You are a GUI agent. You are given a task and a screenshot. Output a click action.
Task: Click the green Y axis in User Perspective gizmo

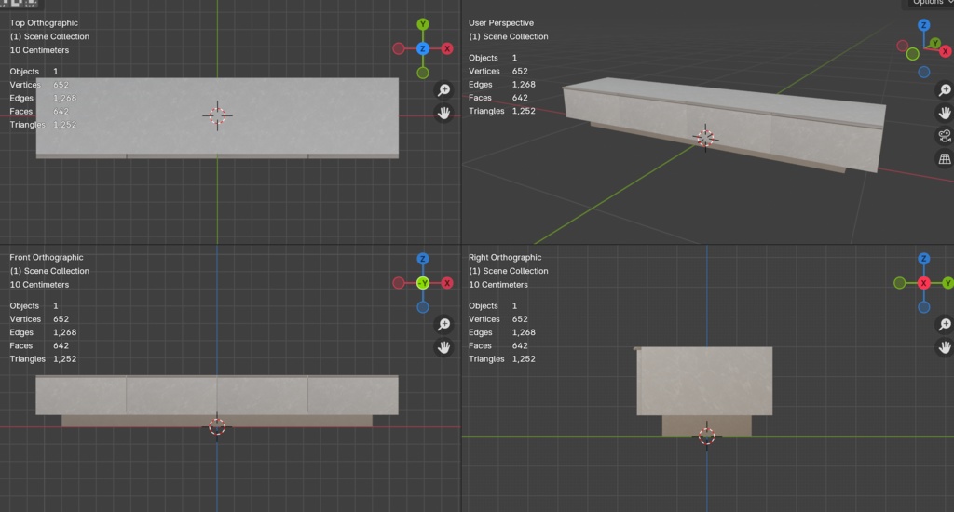935,43
